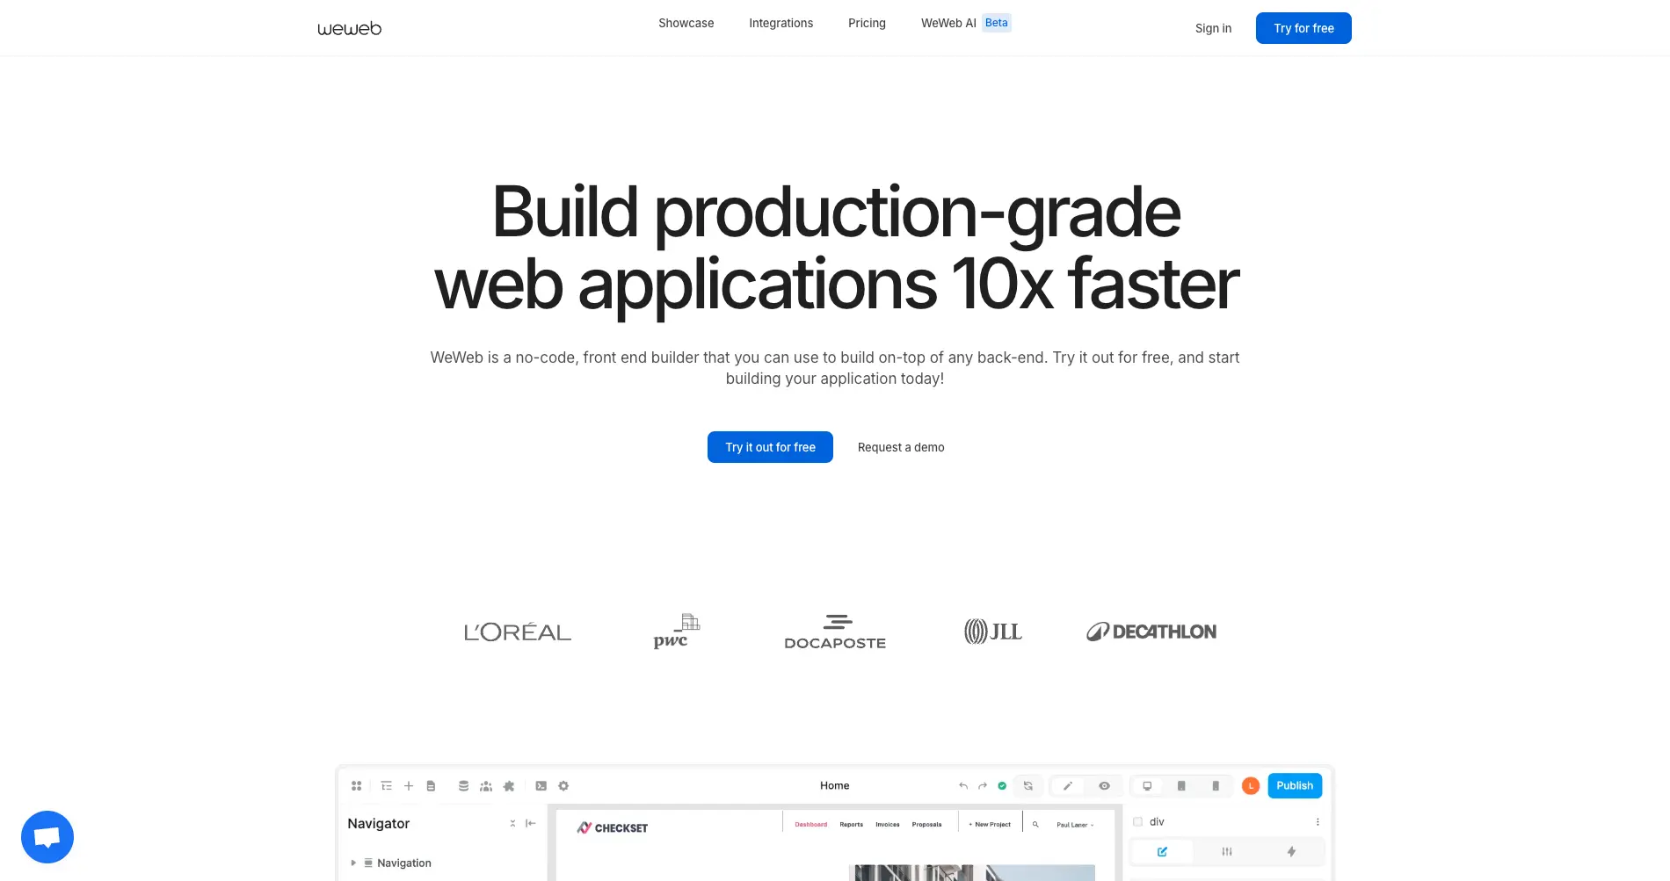Click the Decathlon logo
The image size is (1670, 881).
coord(1151,632)
